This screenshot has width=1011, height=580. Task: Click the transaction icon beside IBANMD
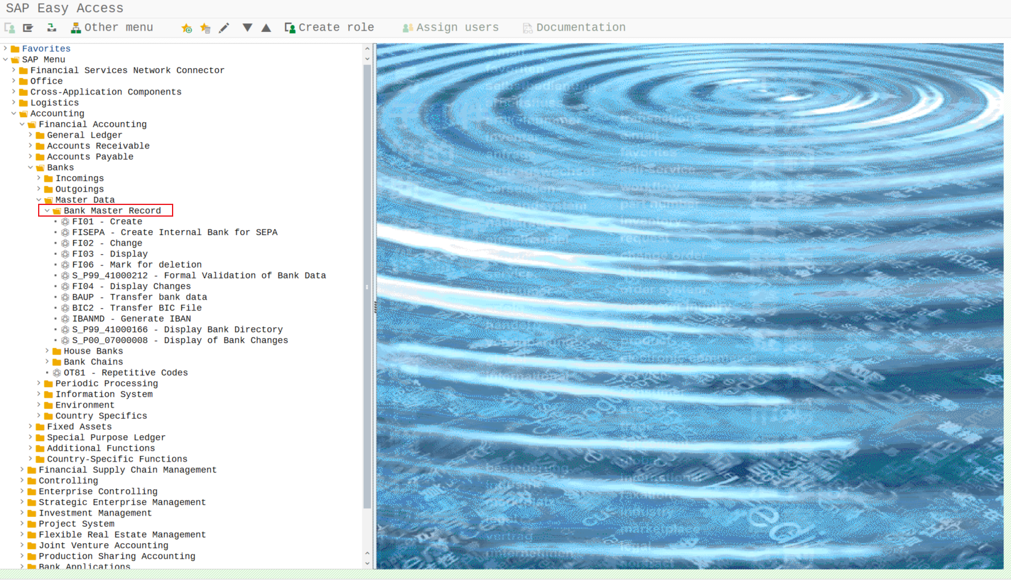65,319
